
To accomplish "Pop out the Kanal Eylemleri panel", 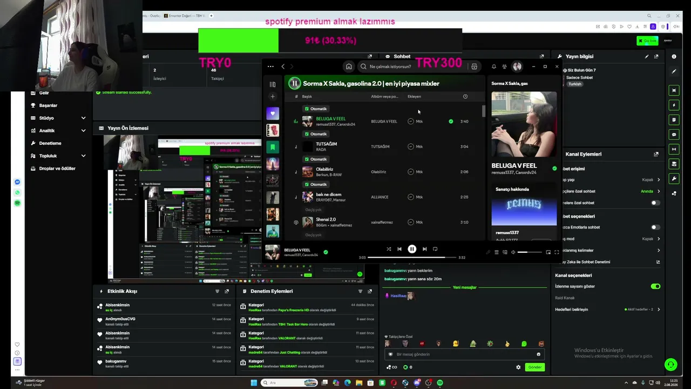I will (x=656, y=154).
